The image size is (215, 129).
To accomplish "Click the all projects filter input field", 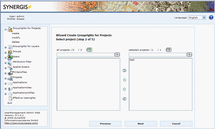I will pos(85,55).
